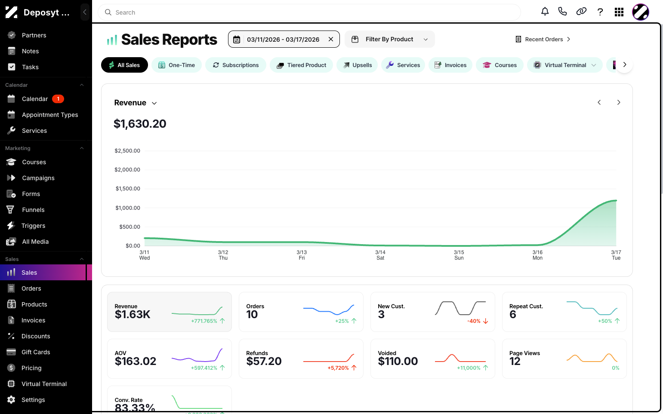
Task: Select the Orders metric card
Action: (301, 312)
